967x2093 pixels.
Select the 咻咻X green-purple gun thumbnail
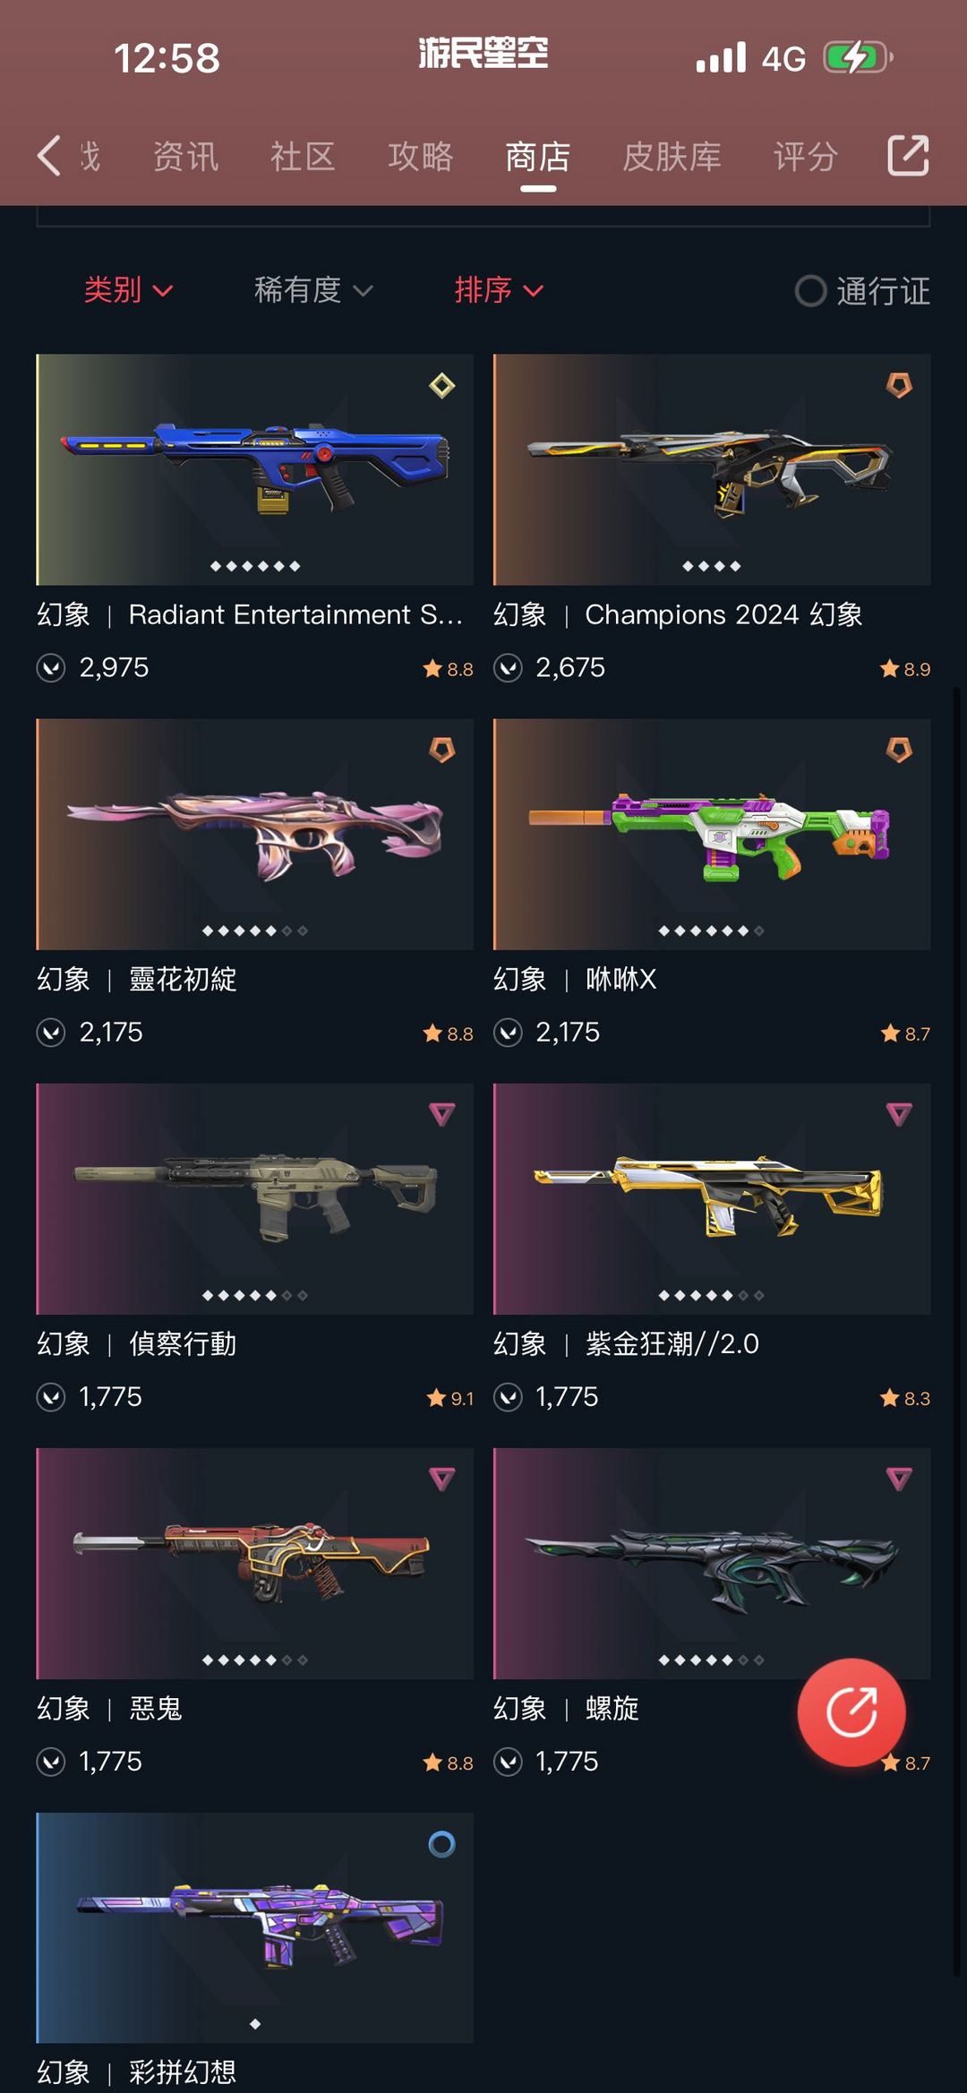click(712, 834)
